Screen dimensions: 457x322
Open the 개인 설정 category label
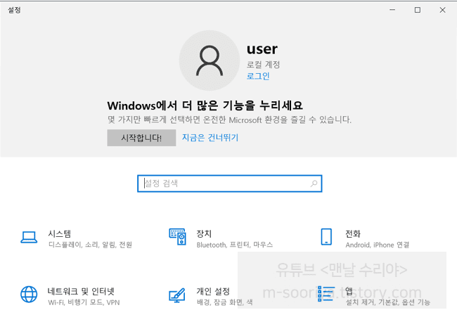[x=213, y=290]
